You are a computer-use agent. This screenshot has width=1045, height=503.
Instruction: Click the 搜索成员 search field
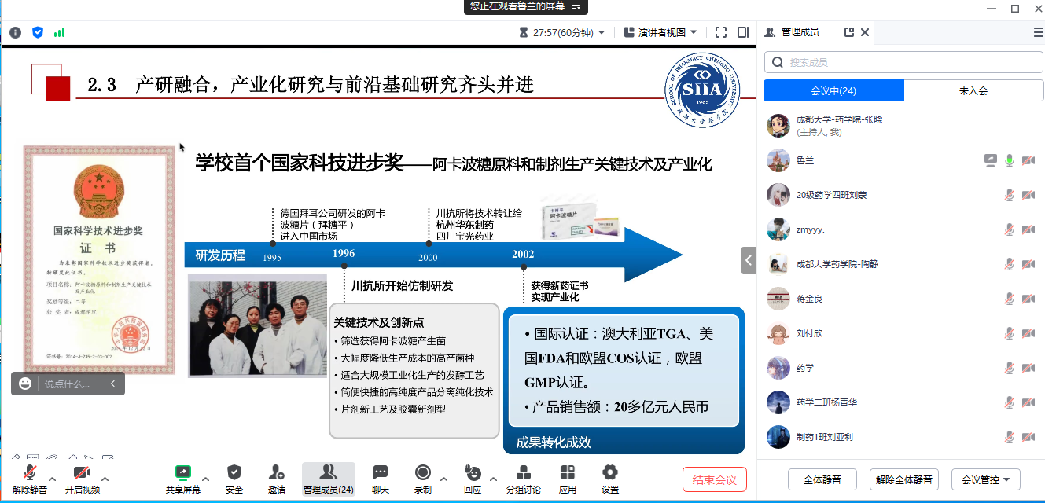[904, 62]
